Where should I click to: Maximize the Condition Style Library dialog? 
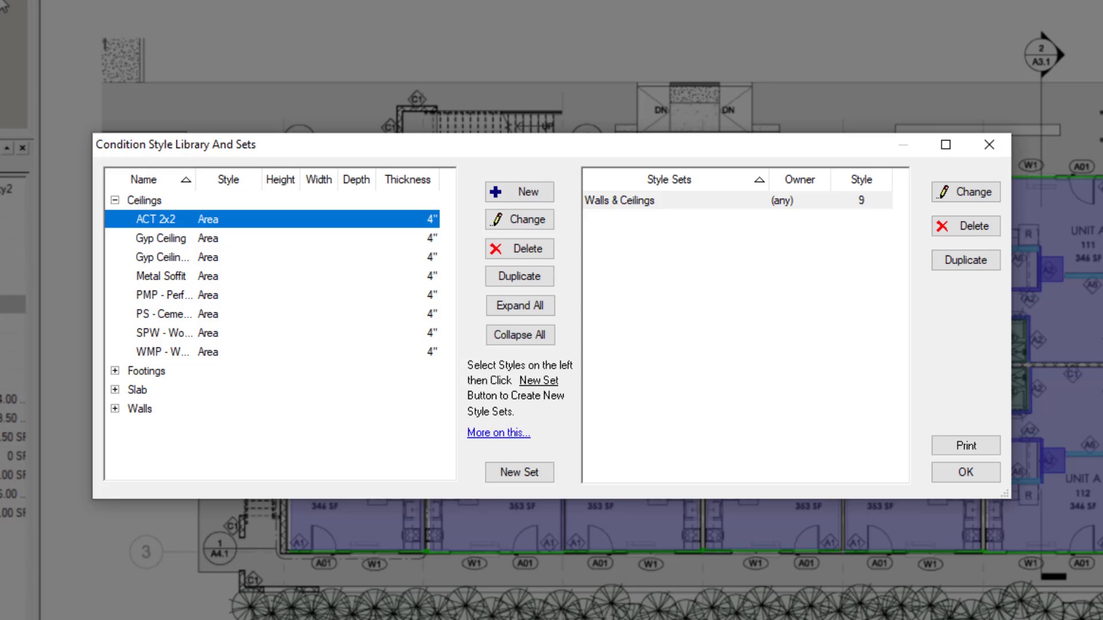click(946, 145)
